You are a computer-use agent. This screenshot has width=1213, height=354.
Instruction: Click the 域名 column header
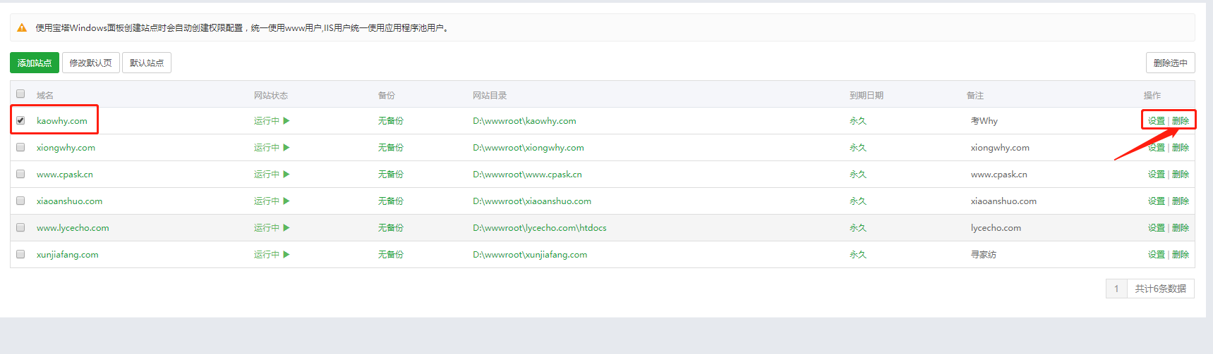[45, 95]
